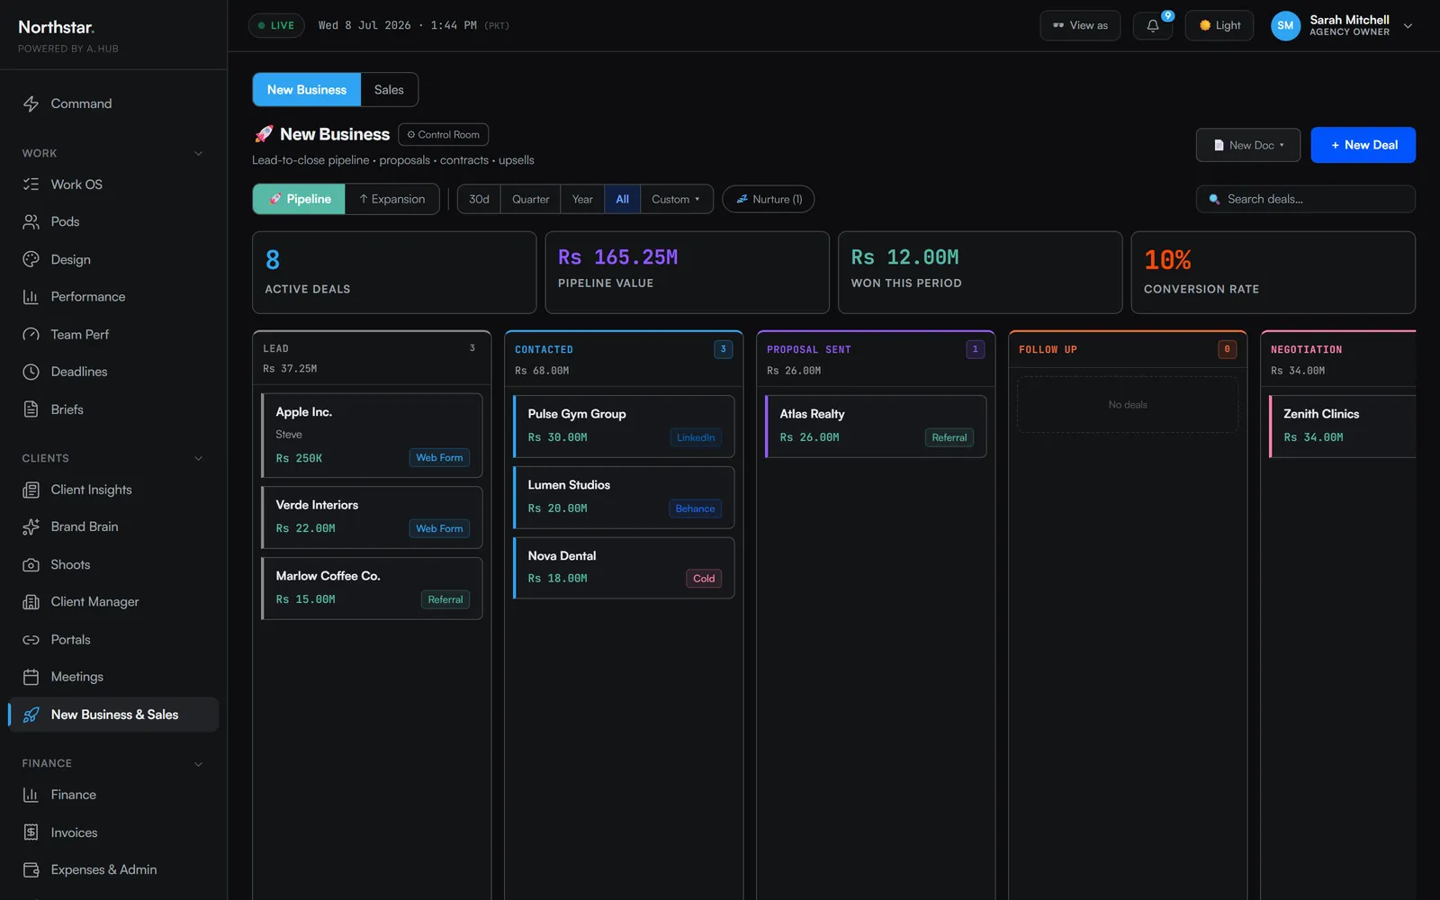This screenshot has width=1440, height=900.
Task: Switch to the Sales tab
Action: 389,90
